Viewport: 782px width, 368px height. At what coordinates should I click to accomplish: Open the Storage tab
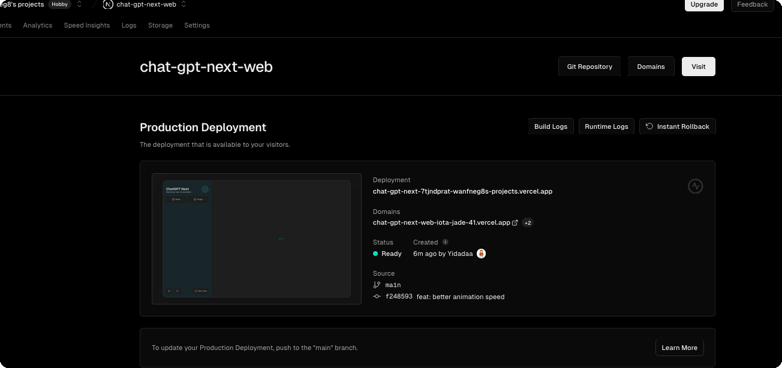pos(160,25)
